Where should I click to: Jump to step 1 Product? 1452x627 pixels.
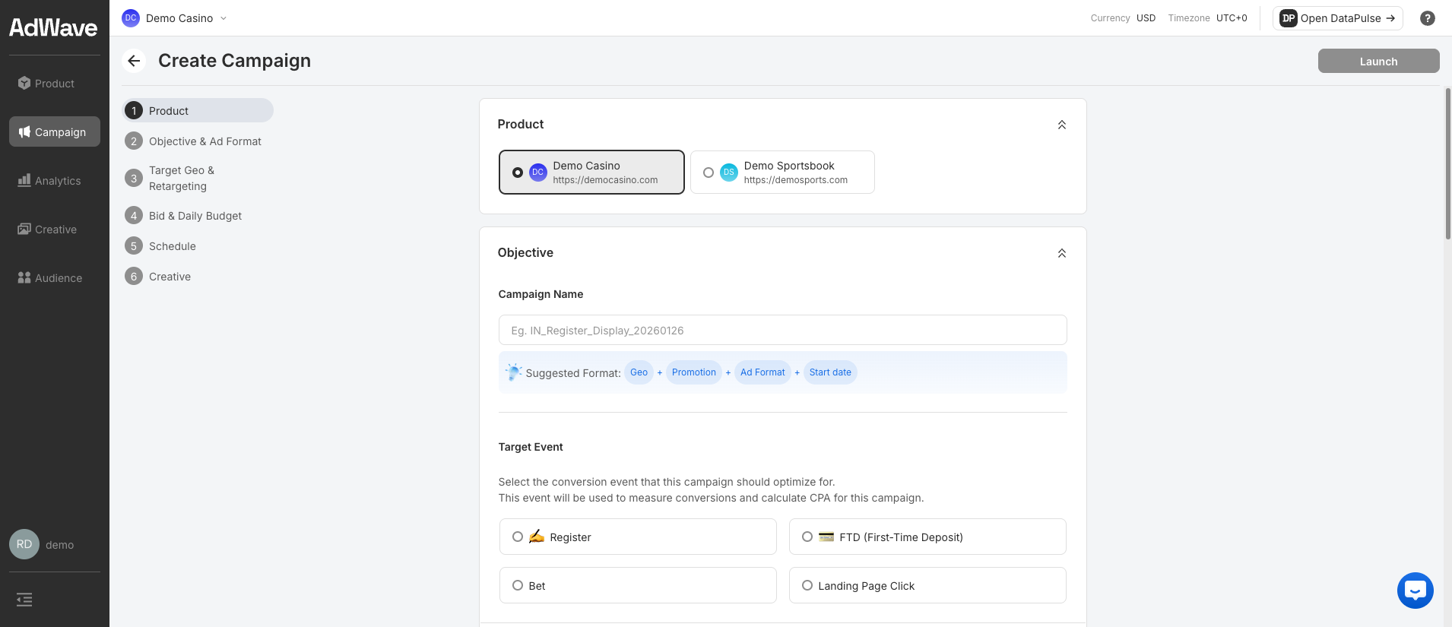[198, 110]
